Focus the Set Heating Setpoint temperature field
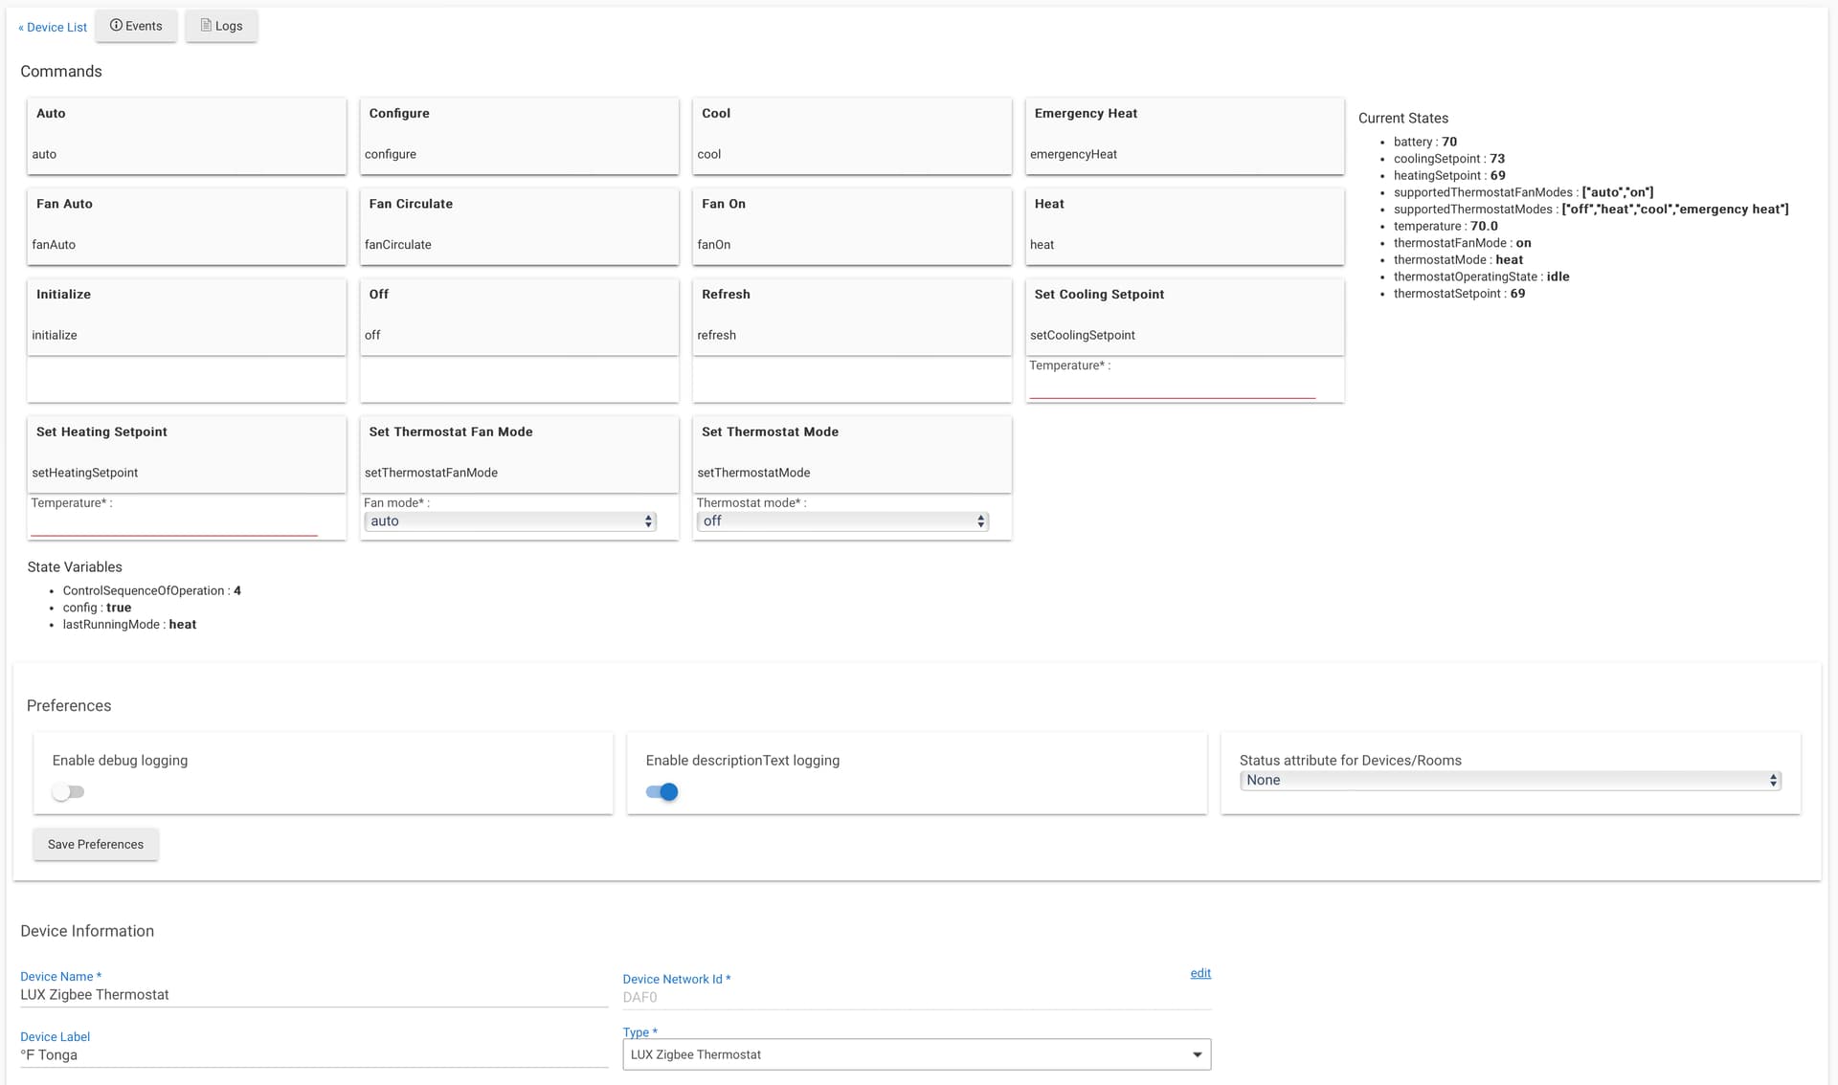This screenshot has width=1838, height=1085. click(173, 525)
